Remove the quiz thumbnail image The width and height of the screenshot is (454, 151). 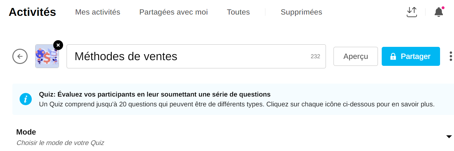pos(58,45)
